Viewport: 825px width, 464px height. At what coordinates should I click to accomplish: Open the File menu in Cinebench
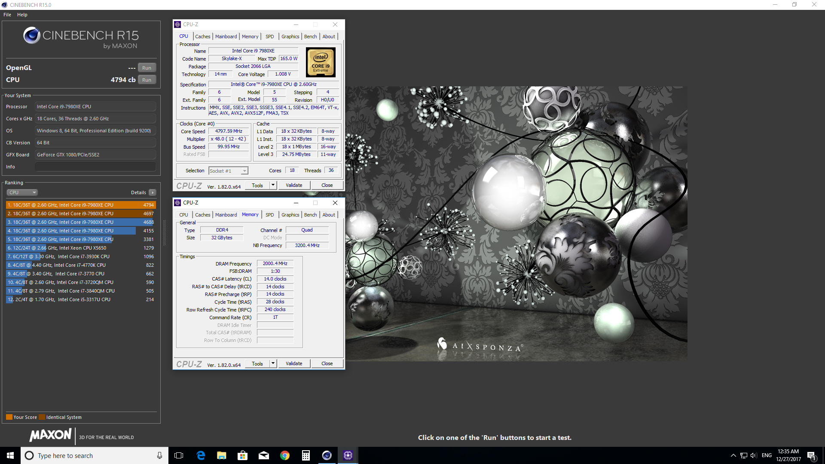(7, 15)
